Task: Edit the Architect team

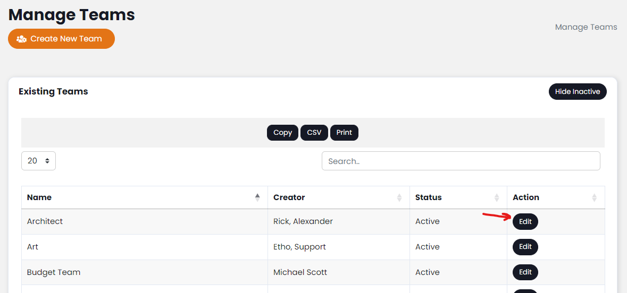Action: click(525, 221)
